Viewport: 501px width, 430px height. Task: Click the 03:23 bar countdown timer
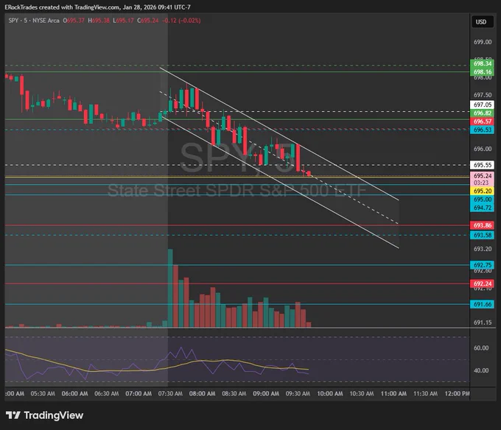point(481,183)
